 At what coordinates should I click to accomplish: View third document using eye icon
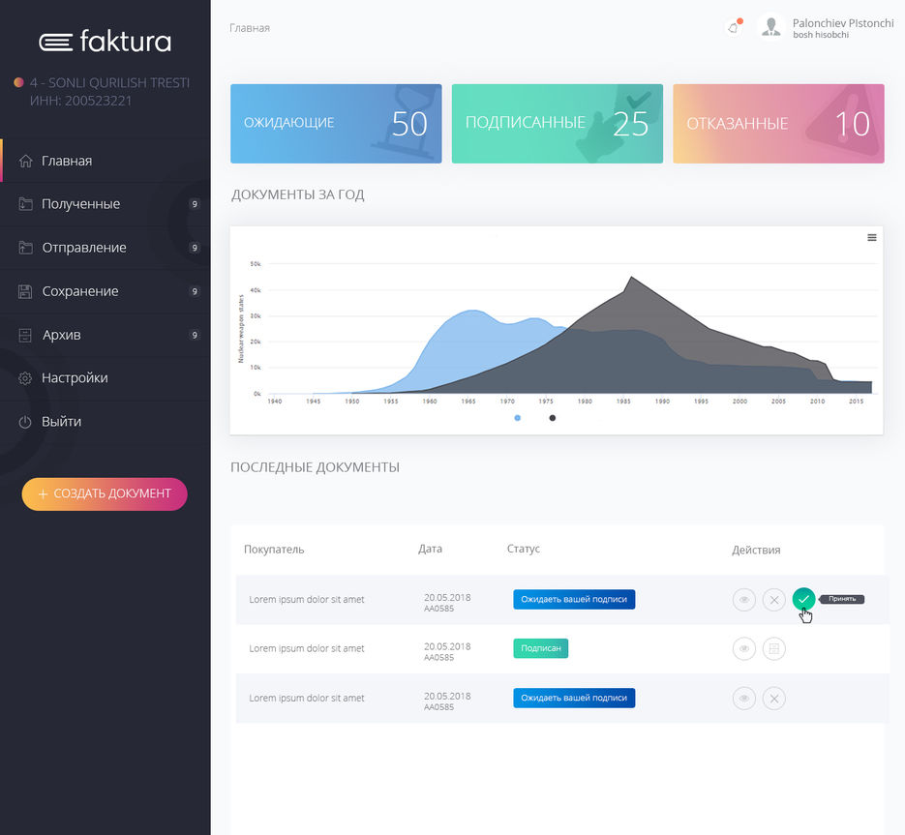(743, 698)
